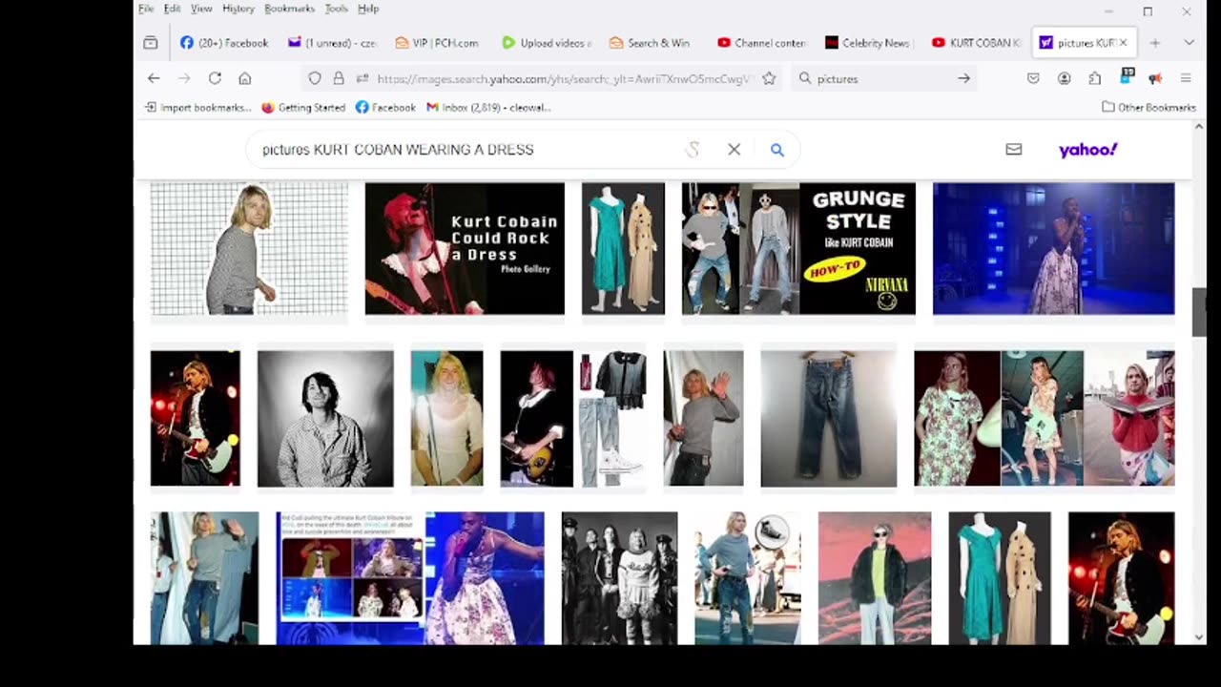Open Kurt Cobain Could Rock a Dress image
This screenshot has width=1221, height=687.
coord(465,248)
